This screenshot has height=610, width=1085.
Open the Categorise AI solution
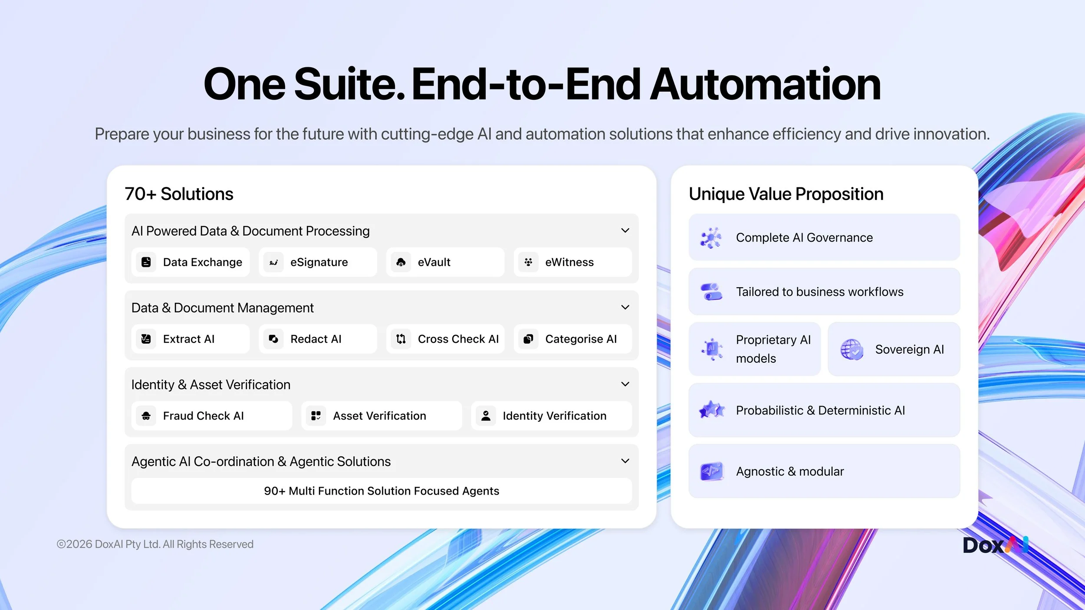(x=572, y=339)
